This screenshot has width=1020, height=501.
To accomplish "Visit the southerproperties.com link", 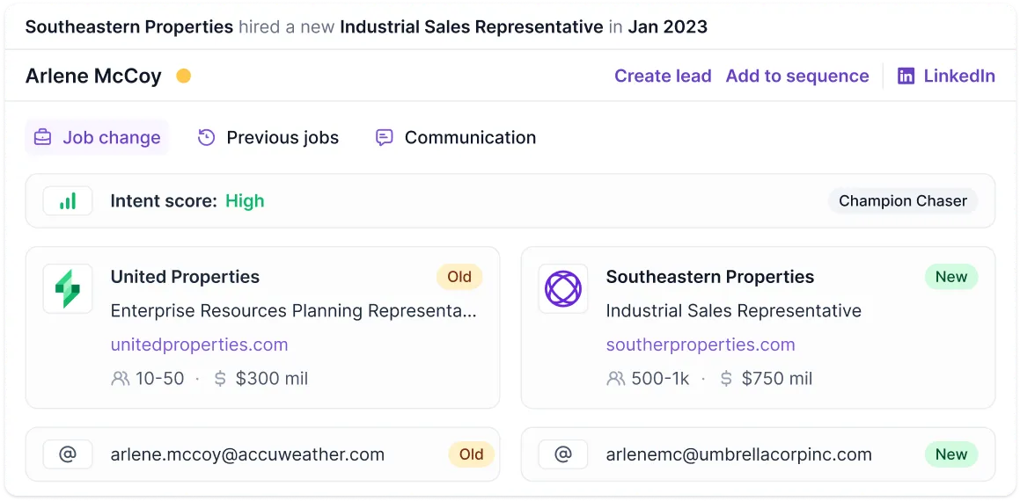I will click(x=701, y=345).
